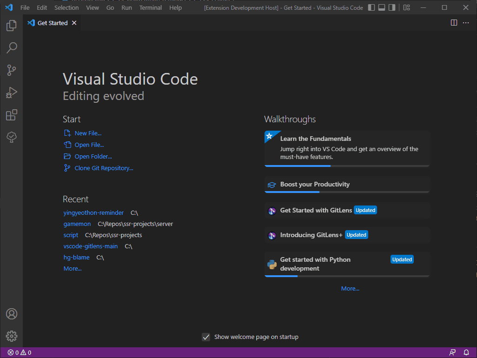This screenshot has width=477, height=358.
Task: Click More... under the Recent list
Action: pos(73,269)
